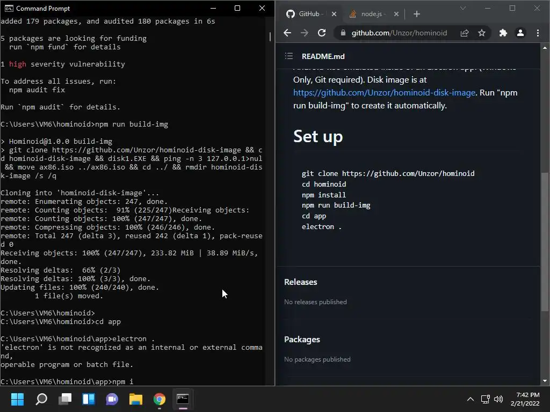This screenshot has width=550, height=412.
Task: Show hidden system tray icons
Action: click(471, 399)
